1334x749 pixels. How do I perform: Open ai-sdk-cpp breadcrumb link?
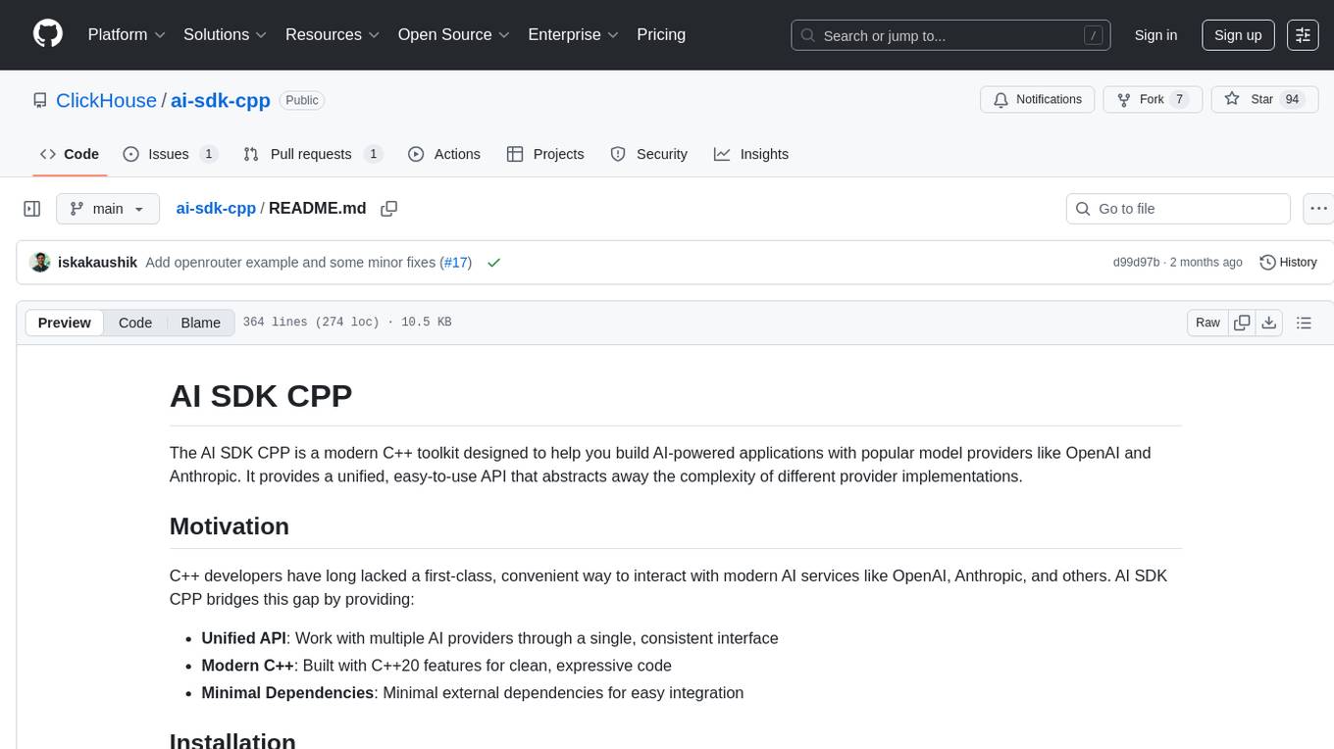(216, 208)
